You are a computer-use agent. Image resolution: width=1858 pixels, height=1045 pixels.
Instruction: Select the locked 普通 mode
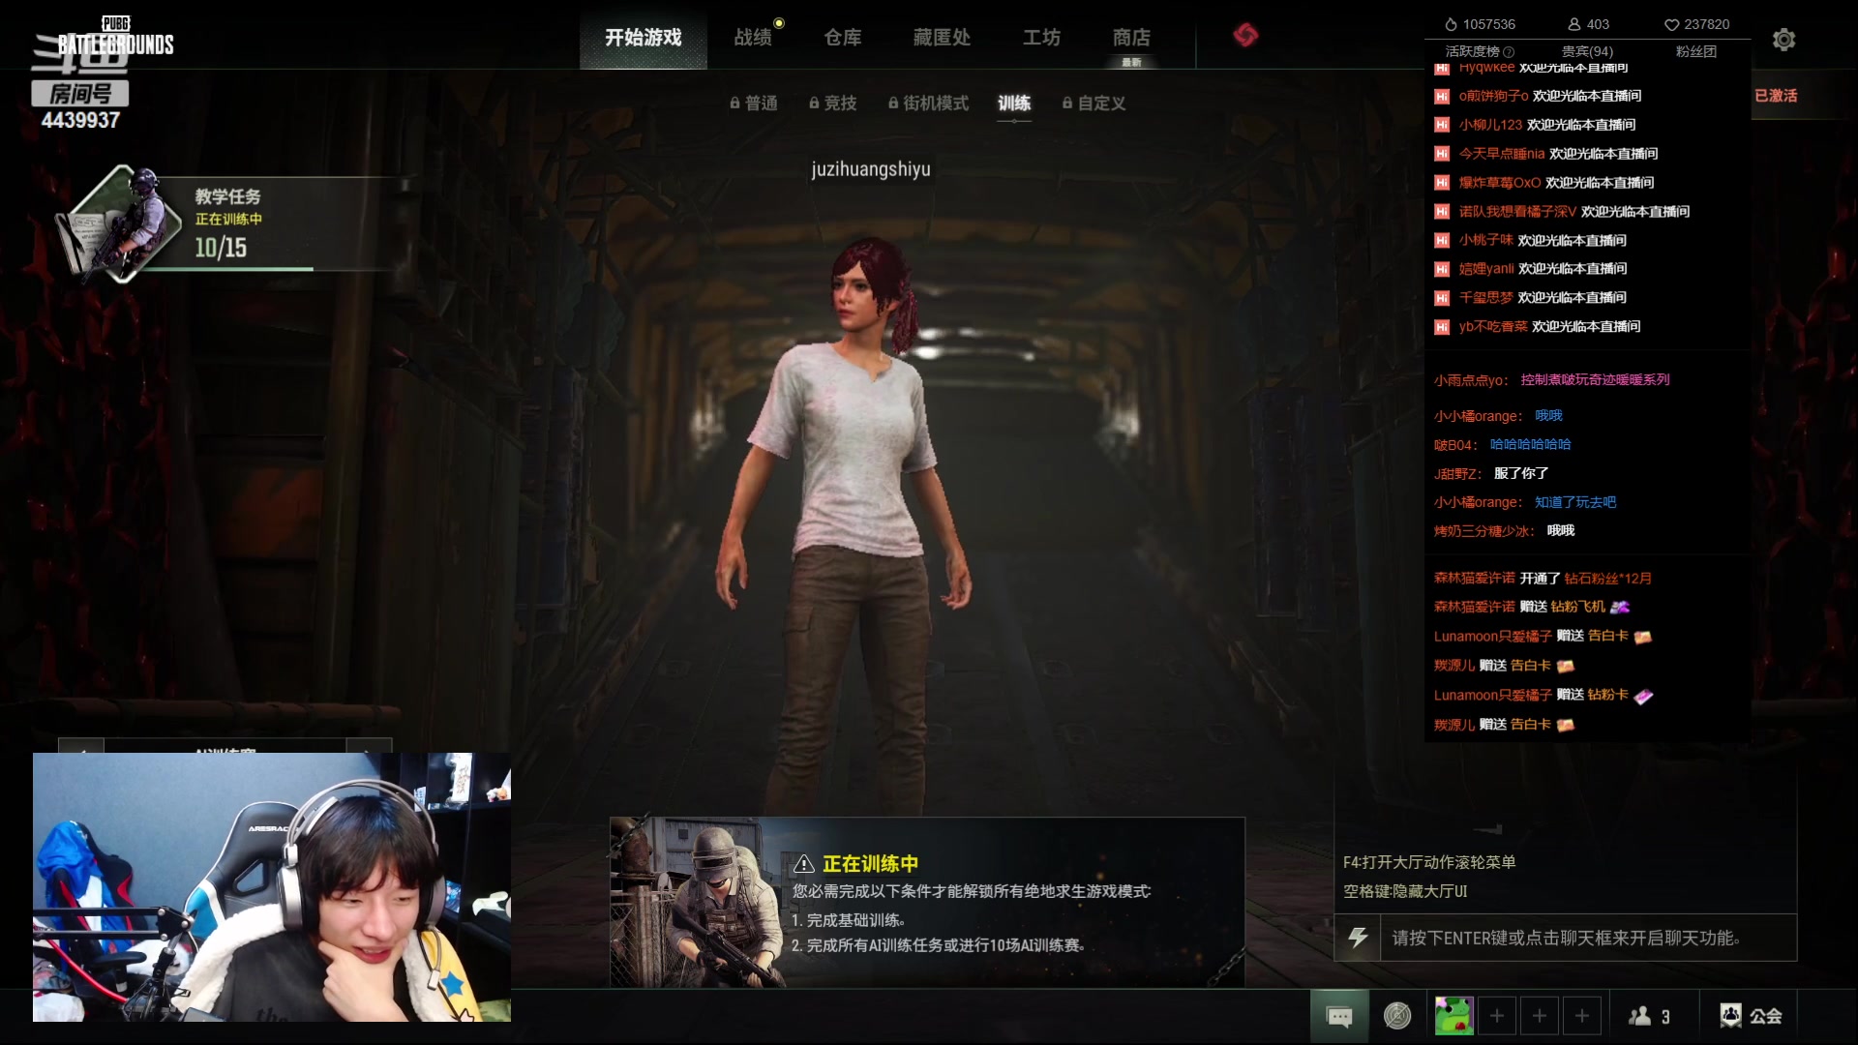[754, 103]
